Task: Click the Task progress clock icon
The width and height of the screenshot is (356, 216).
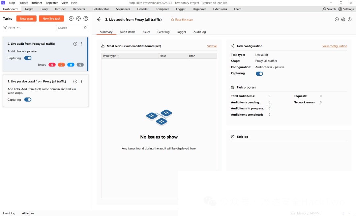Action: tap(233, 87)
